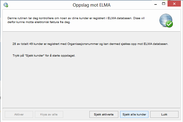Click the application icon in title bar
Viewport: 183px width, 122px height.
click(x=6, y=5)
